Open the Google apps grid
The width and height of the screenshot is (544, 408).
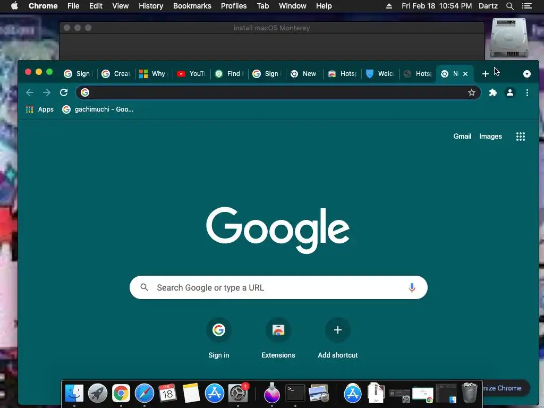[521, 137]
